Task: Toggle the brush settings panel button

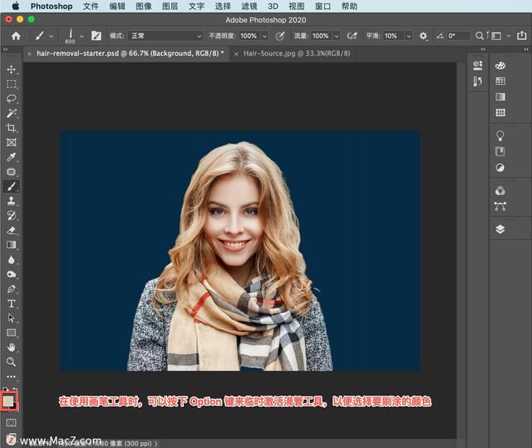Action: (96, 36)
